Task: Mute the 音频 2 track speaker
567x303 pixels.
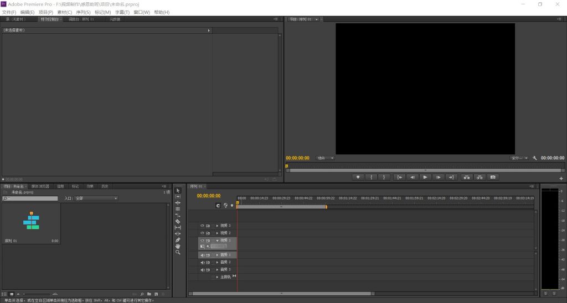Action: point(203,263)
